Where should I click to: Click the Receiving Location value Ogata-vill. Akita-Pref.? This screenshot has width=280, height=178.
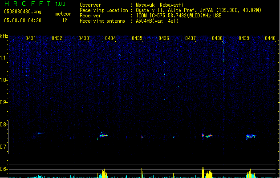coord(174,10)
